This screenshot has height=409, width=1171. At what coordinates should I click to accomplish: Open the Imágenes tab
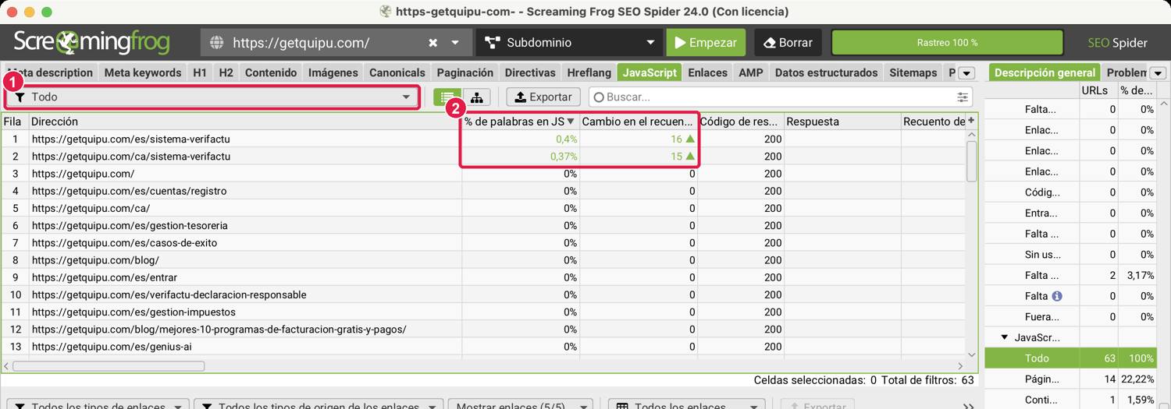[333, 72]
